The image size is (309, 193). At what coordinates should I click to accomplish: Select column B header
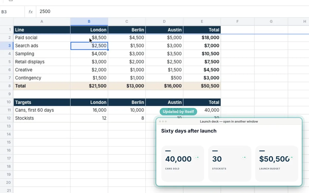coord(89,22)
